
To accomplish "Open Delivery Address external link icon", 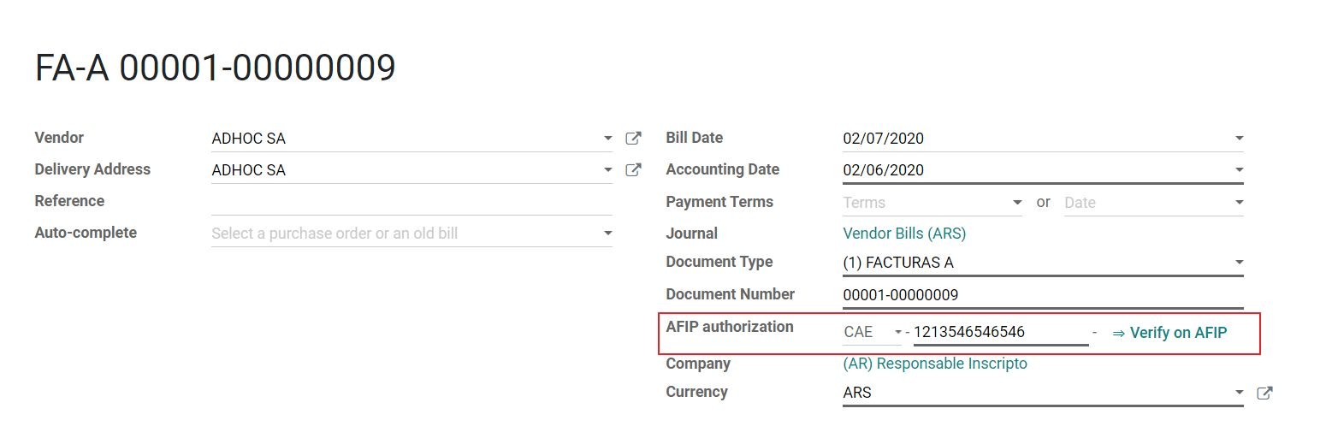I will coord(633,169).
